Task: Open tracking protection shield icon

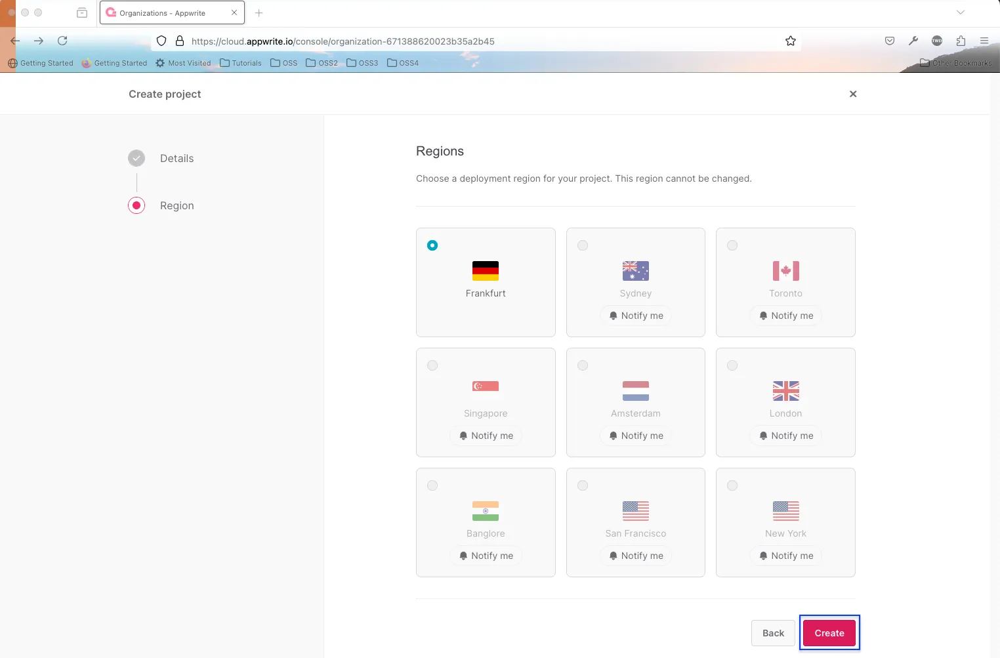Action: [x=161, y=41]
